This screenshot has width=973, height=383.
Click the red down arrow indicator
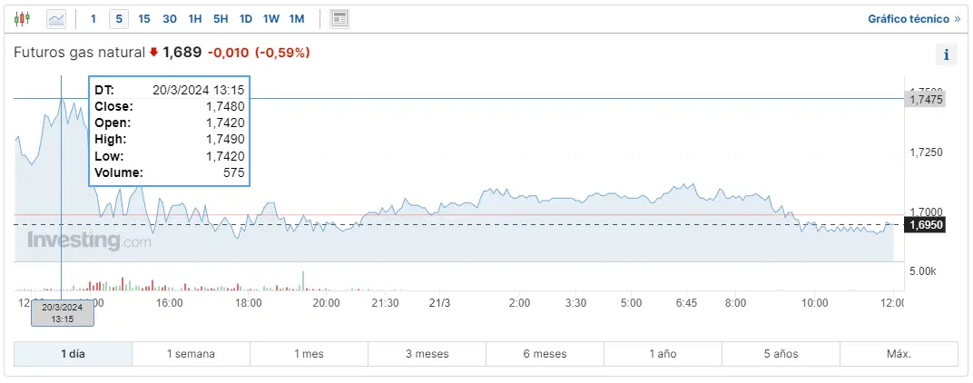tap(153, 53)
